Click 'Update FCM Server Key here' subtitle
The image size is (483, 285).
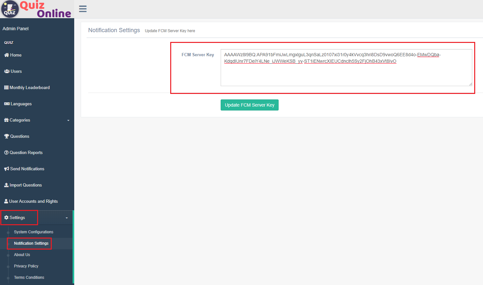[x=170, y=31]
